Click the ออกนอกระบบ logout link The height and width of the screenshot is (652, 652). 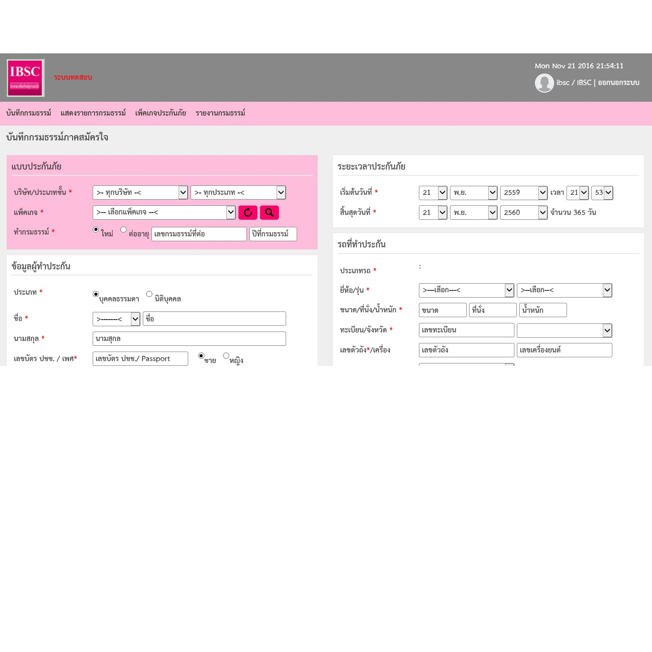[618, 83]
